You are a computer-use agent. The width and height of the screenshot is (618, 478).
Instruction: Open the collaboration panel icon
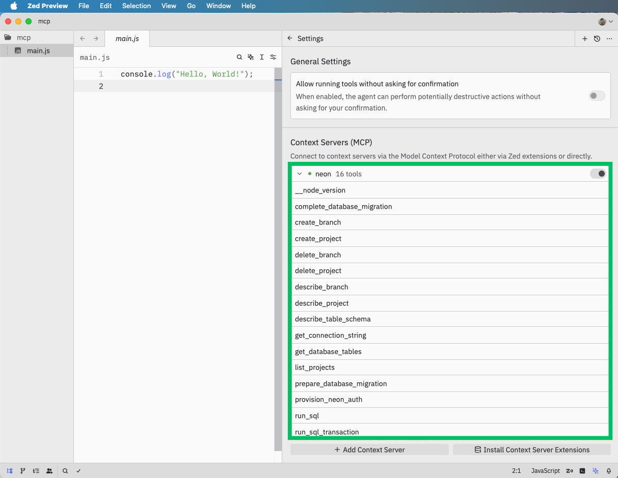(49, 471)
